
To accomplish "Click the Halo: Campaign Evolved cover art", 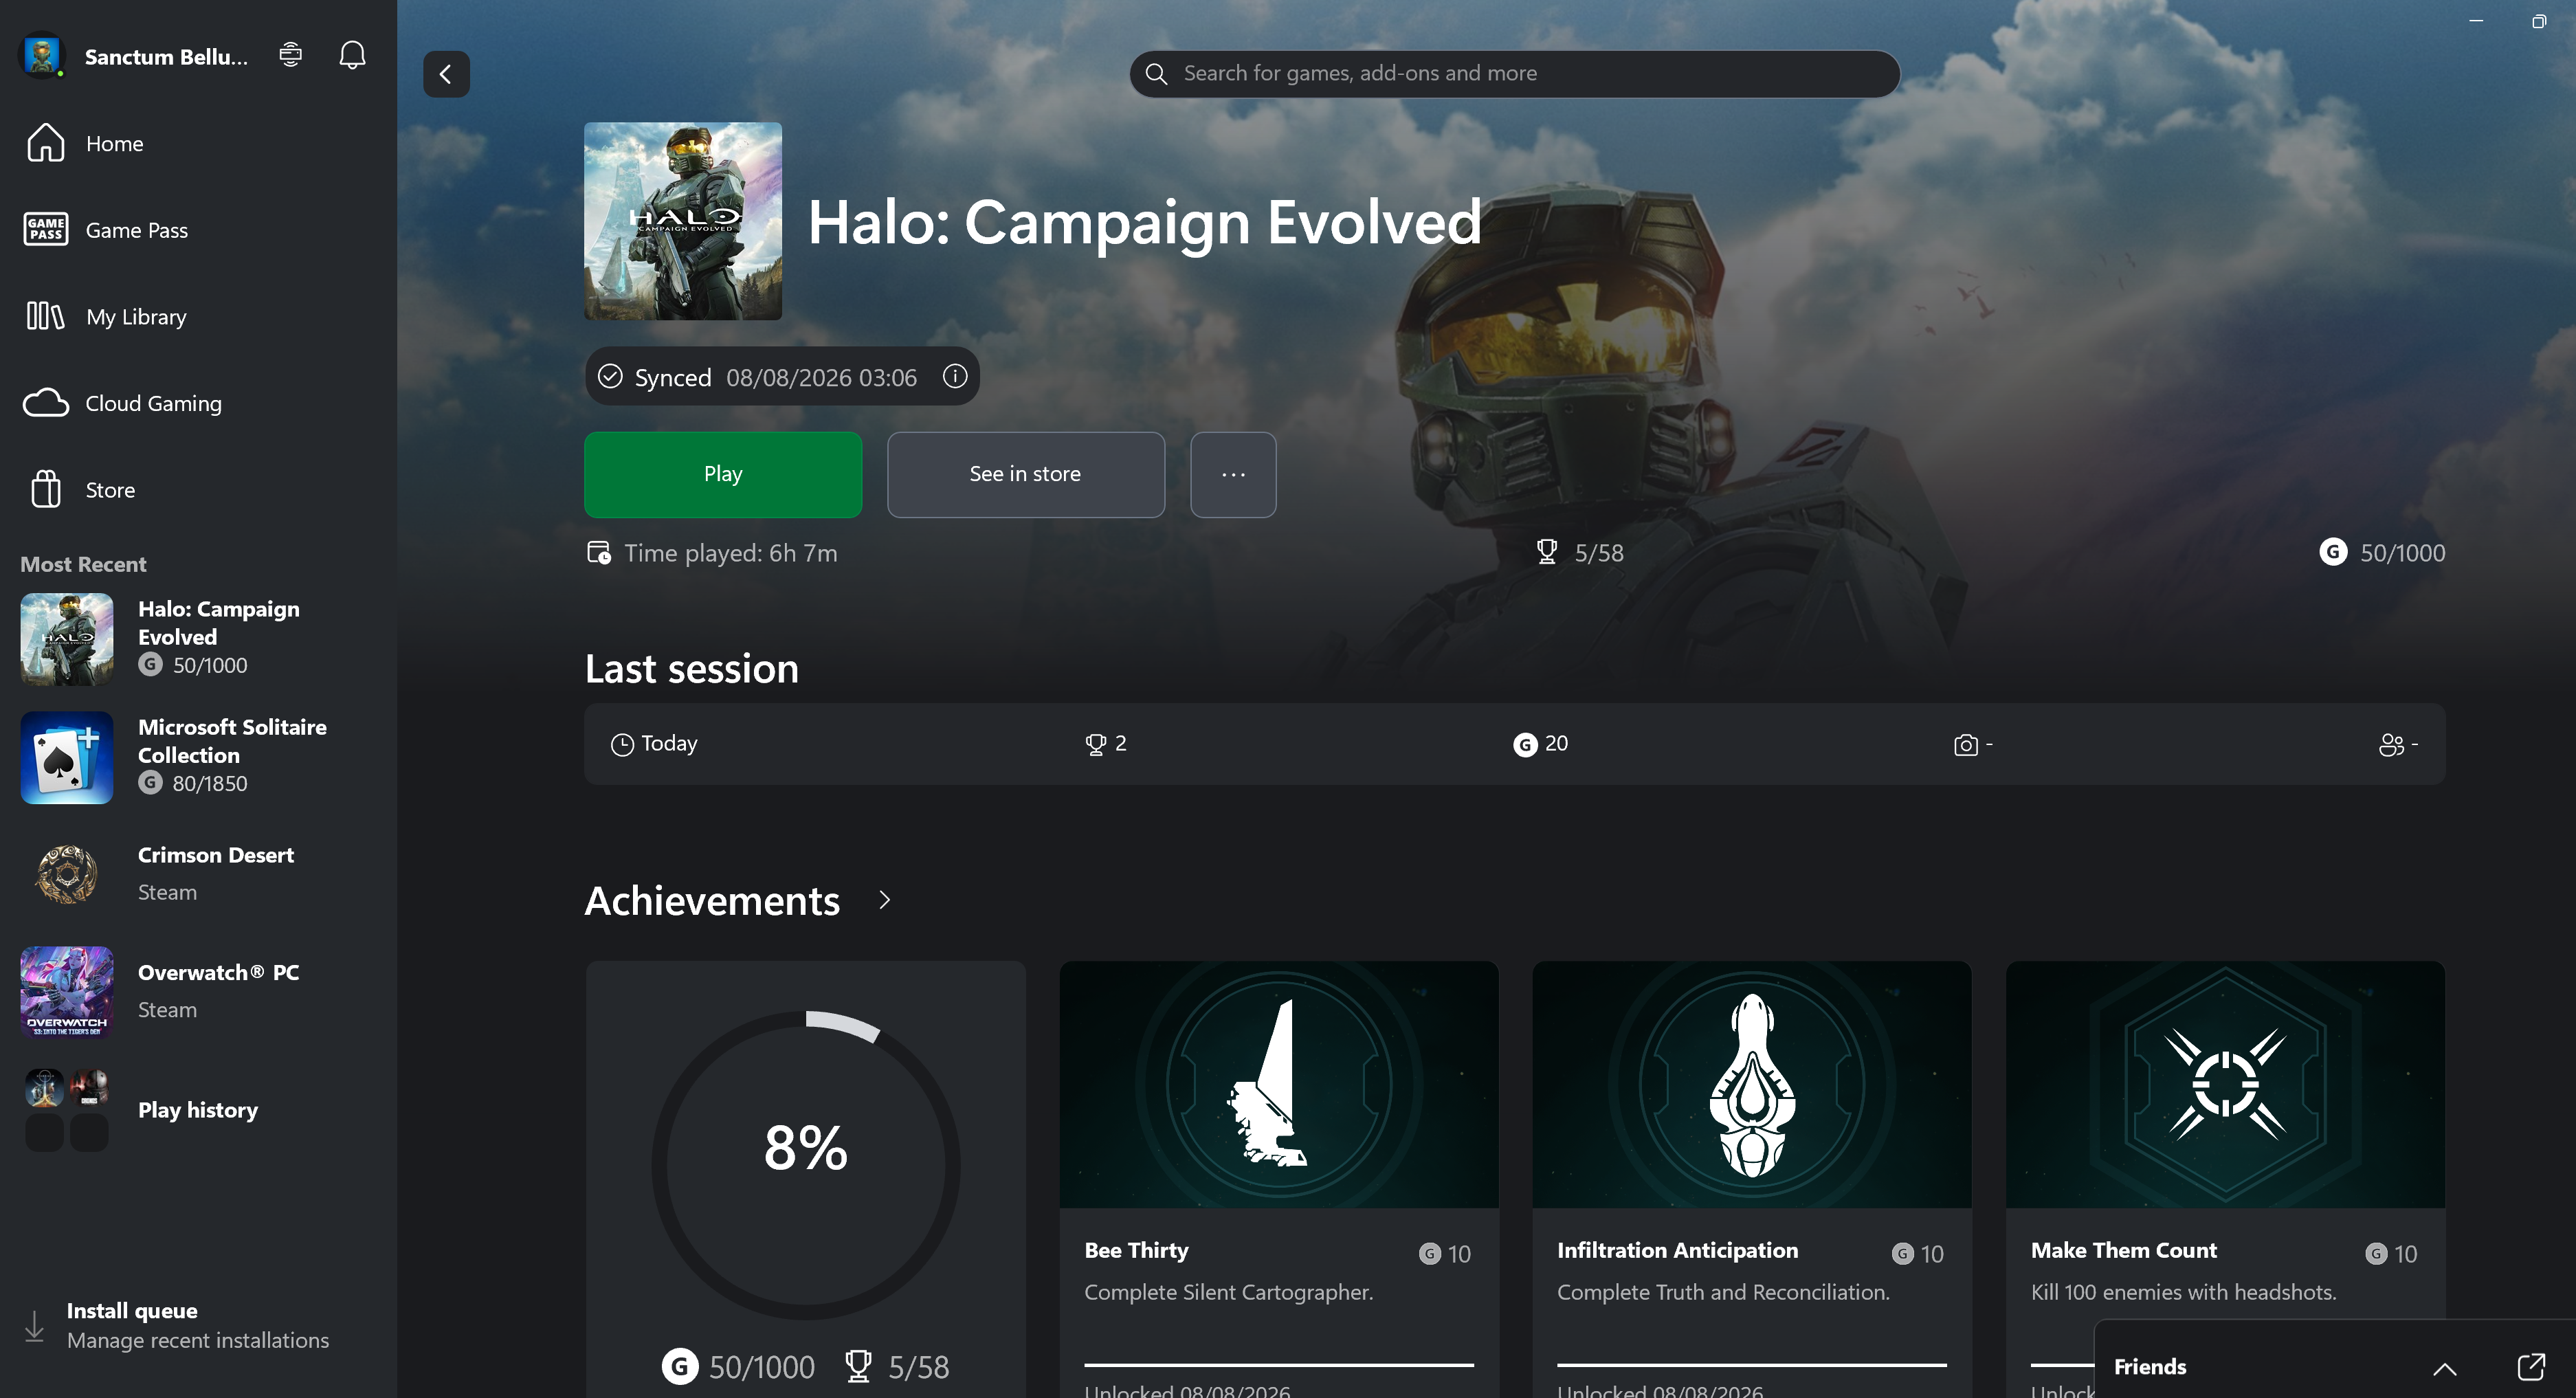I will tap(683, 221).
